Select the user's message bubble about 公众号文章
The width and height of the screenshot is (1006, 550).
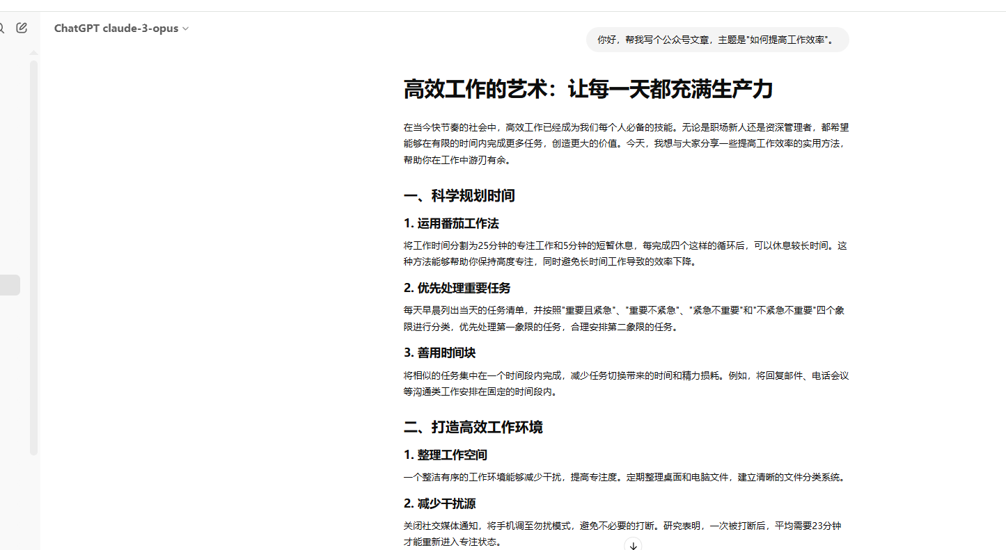click(x=716, y=40)
